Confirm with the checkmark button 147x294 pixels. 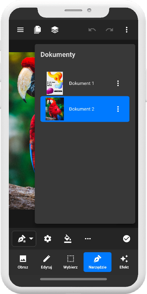(126, 239)
